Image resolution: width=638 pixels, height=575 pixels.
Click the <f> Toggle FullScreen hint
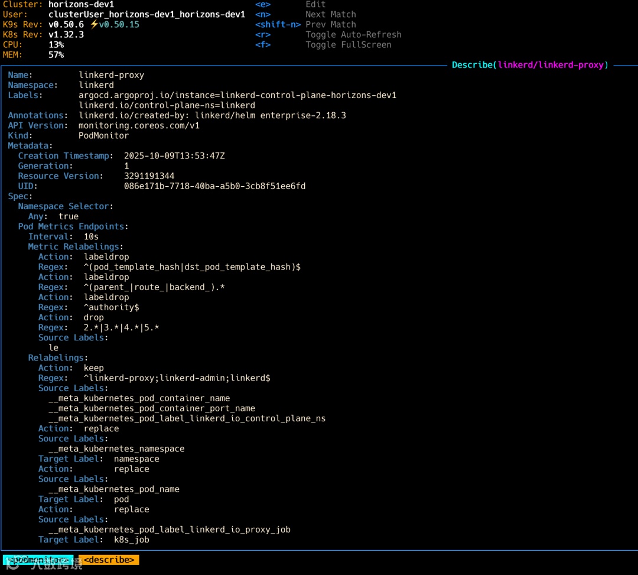(323, 45)
